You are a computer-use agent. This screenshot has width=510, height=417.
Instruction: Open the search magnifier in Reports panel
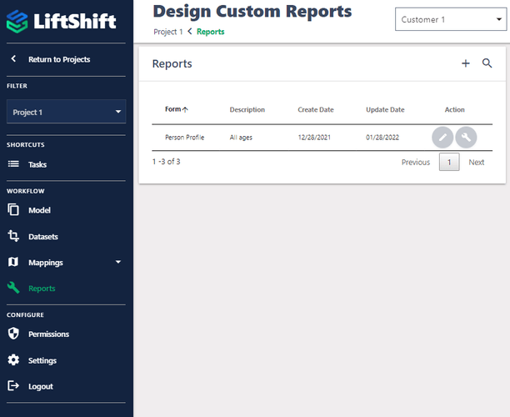487,64
